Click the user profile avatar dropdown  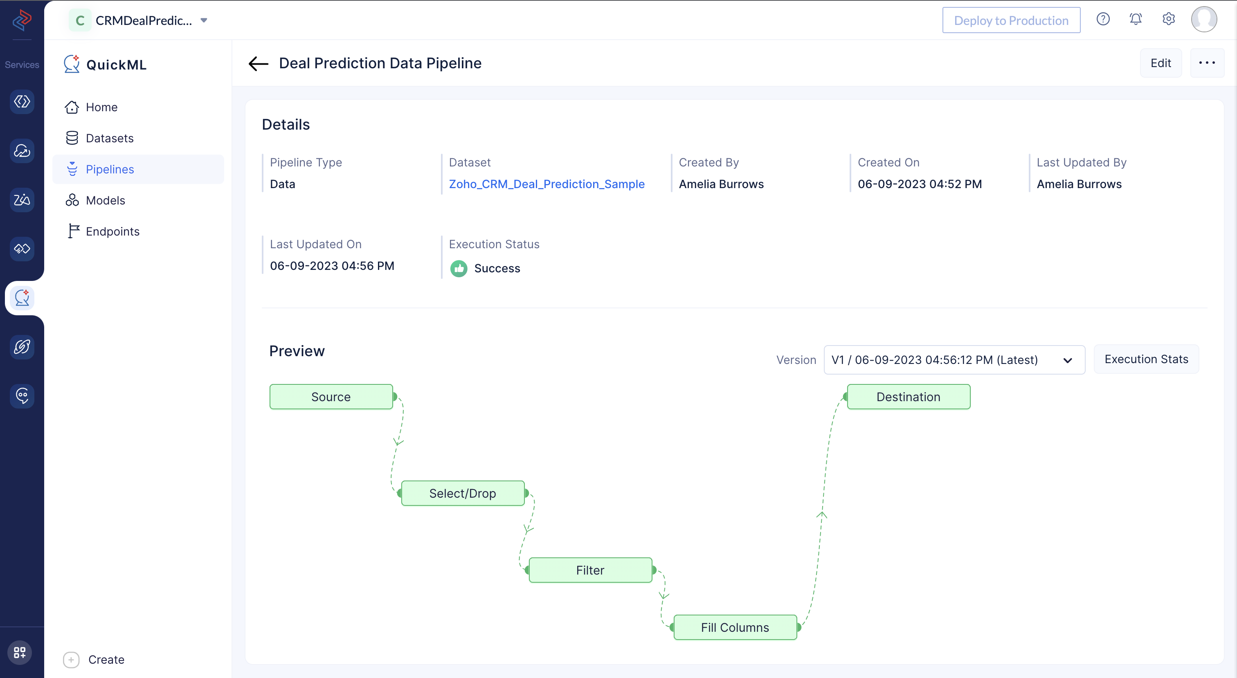pyautogui.click(x=1205, y=20)
